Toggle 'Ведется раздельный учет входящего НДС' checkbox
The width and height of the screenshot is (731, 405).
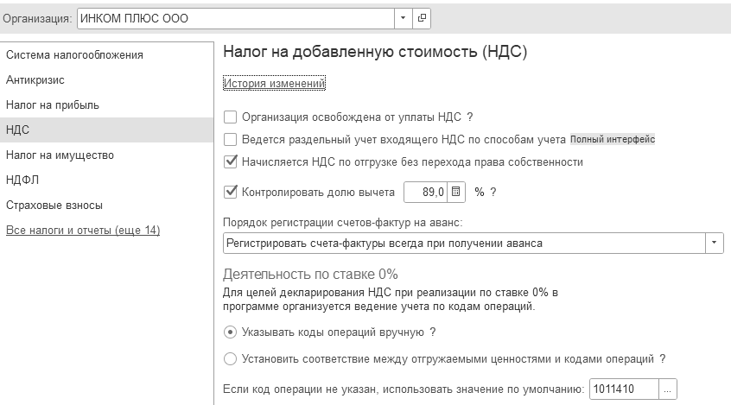(x=231, y=139)
